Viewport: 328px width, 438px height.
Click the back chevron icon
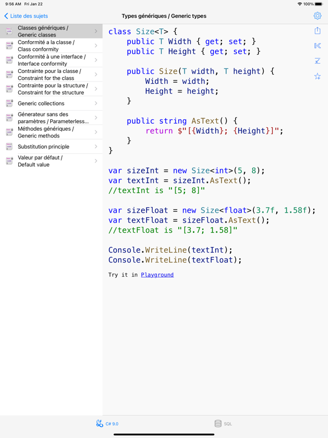click(6, 16)
